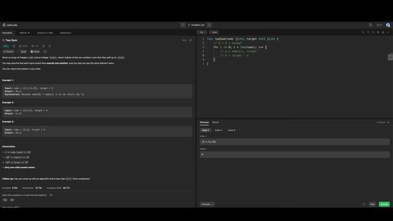The width and height of the screenshot is (393, 221).
Task: Click the solved status icon beside Easy
Action: (x=14, y=46)
